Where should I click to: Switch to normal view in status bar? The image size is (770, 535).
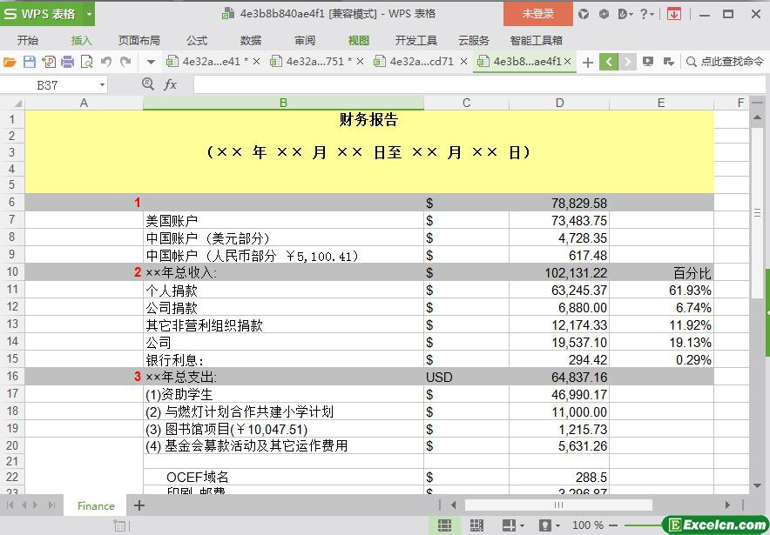point(444,525)
